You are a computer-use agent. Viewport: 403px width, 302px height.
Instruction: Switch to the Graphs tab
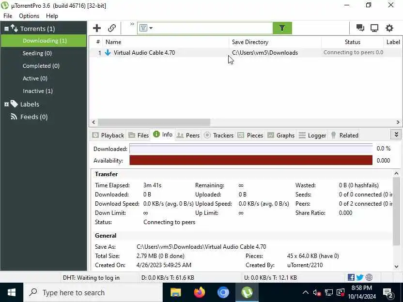[281, 136]
